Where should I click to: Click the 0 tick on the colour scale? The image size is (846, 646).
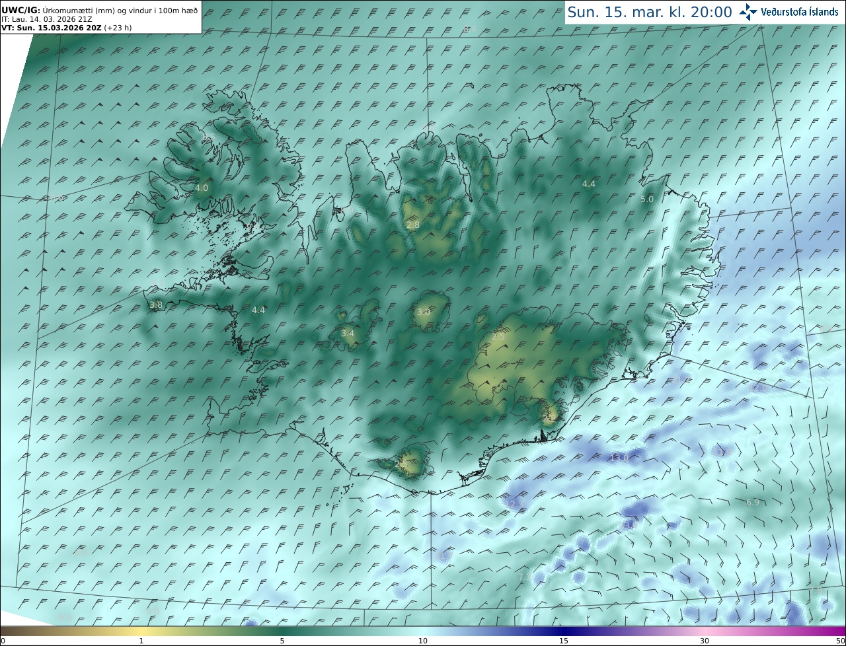pos(3,641)
